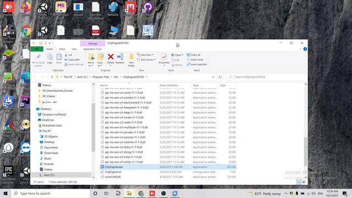Collapse the ribbon with the chevron
Image resolution: width=352 pixels, height=198 pixels.
(300, 49)
